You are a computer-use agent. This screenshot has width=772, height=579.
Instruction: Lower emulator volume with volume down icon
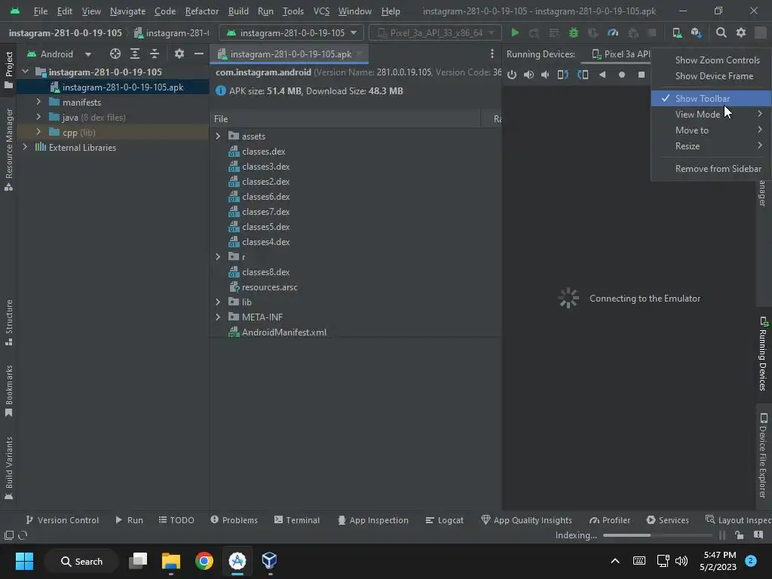click(546, 75)
